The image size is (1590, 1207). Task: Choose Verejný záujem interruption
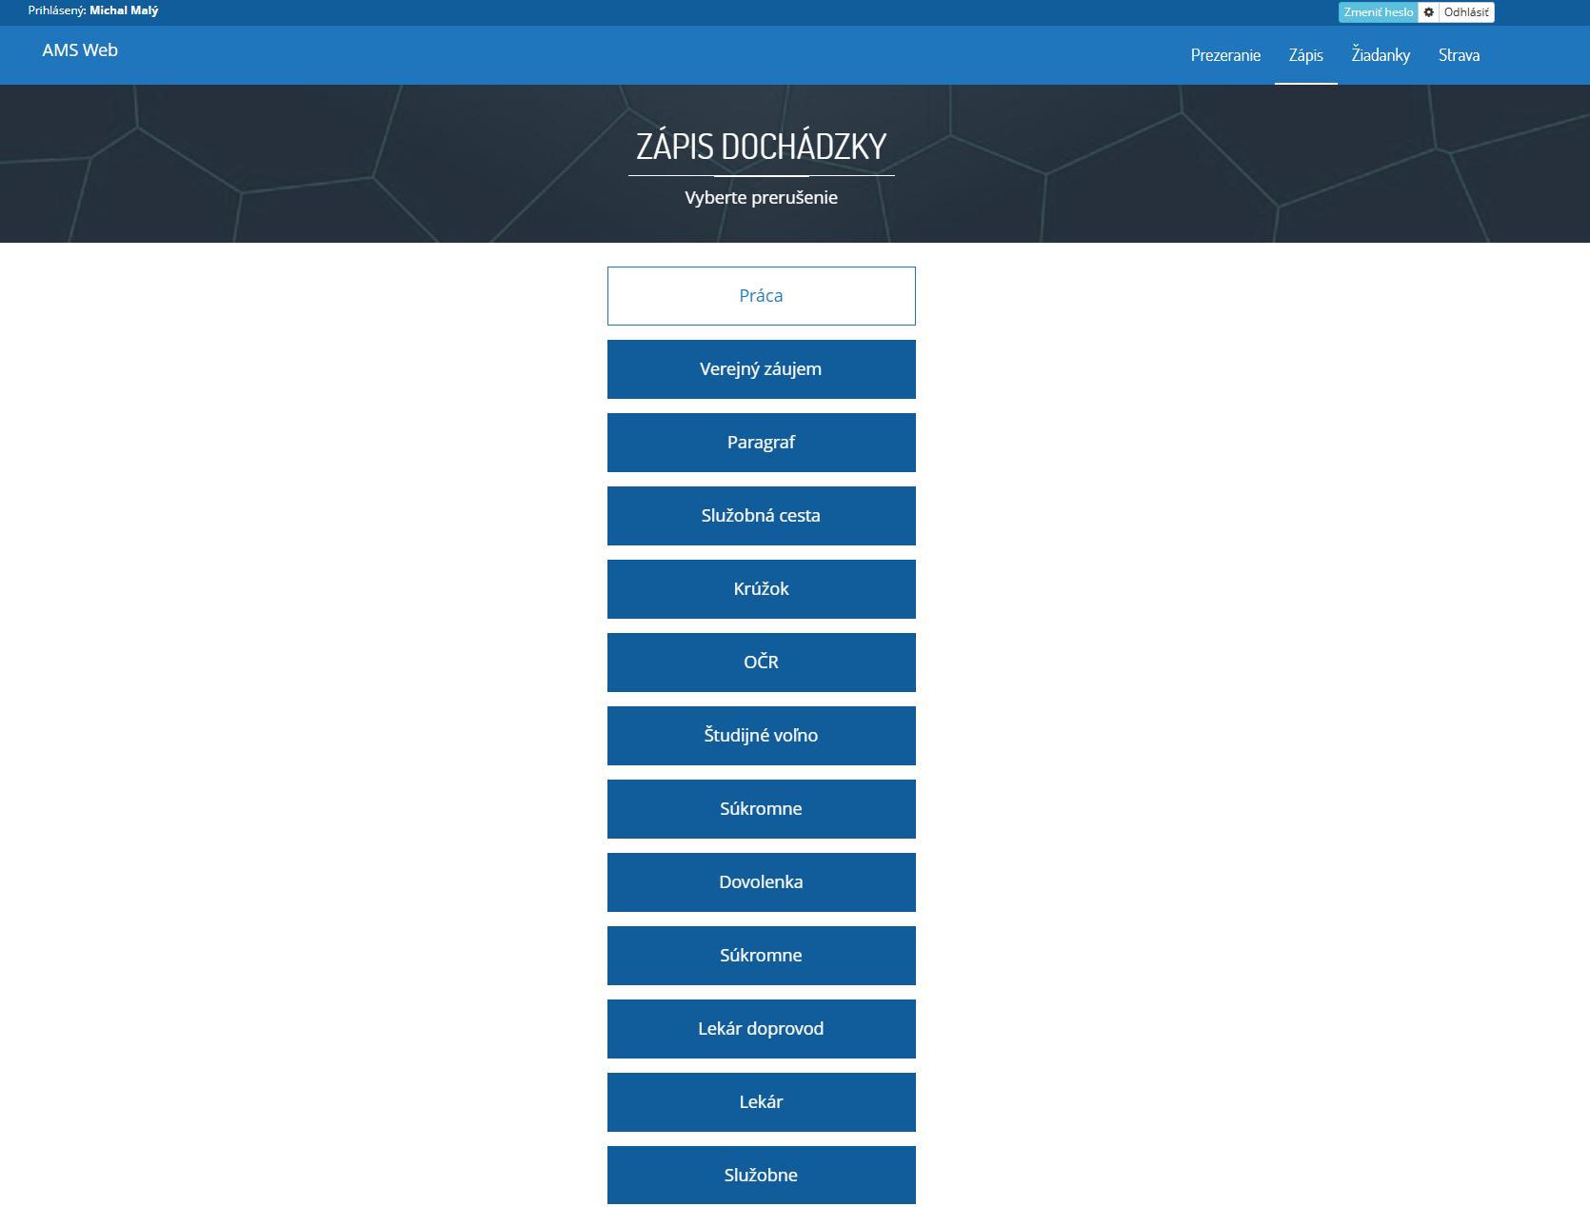(761, 368)
